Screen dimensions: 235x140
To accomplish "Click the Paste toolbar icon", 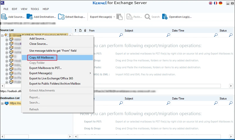I will tap(130, 17).
